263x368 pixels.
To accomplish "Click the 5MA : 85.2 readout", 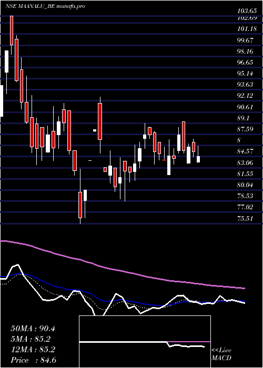I will point(31,339).
